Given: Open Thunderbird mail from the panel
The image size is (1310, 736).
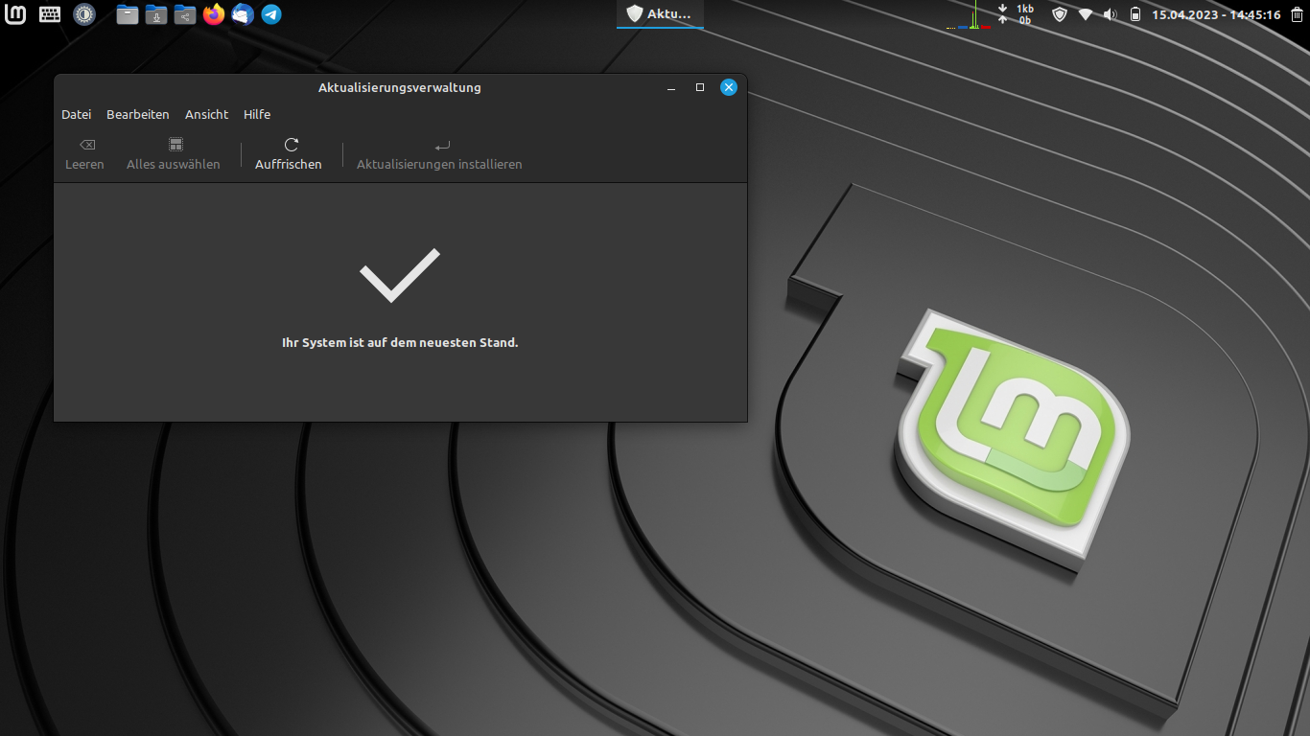Looking at the screenshot, I should (243, 14).
